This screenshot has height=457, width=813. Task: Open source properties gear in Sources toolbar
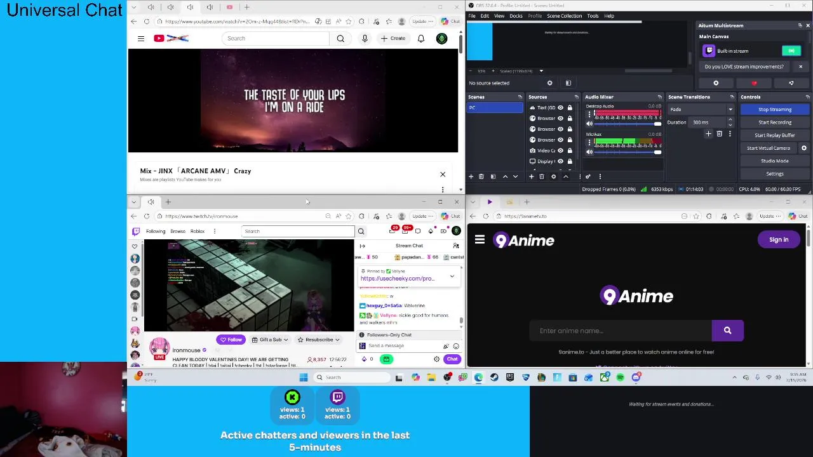[x=553, y=176]
